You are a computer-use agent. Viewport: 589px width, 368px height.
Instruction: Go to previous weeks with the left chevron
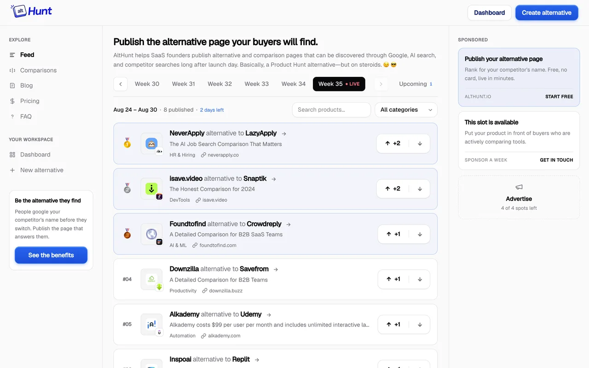[x=121, y=84]
